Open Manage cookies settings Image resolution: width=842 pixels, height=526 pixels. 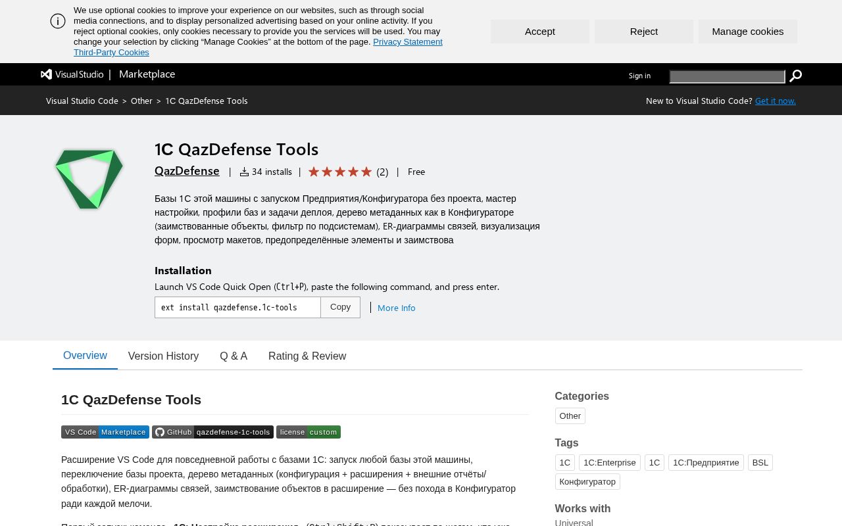[748, 32]
